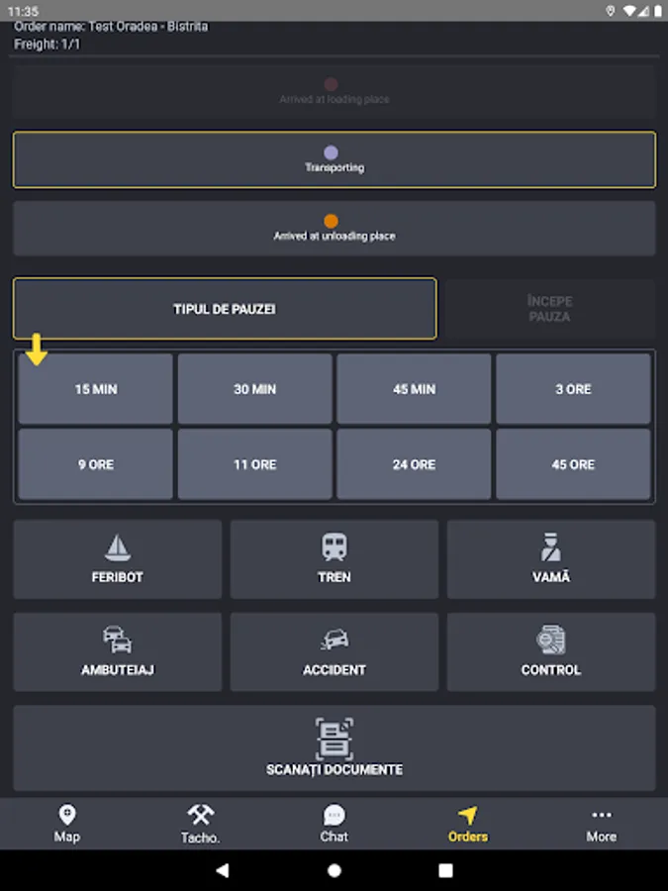Tap the Începe Pauza button
The image size is (668, 891).
pyautogui.click(x=550, y=309)
